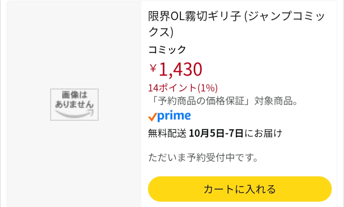This screenshot has height=207, width=344.
Task: Click empty gray area above placeholder image
Action: pyautogui.click(x=74, y=43)
